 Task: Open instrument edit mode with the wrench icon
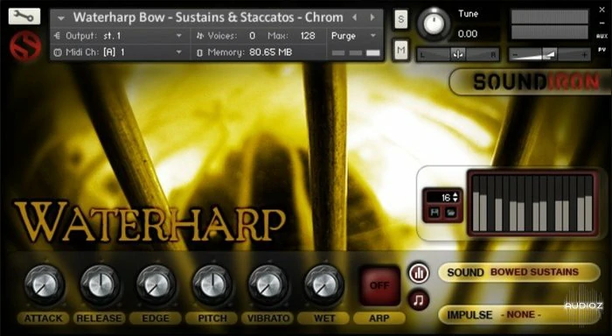click(x=24, y=16)
